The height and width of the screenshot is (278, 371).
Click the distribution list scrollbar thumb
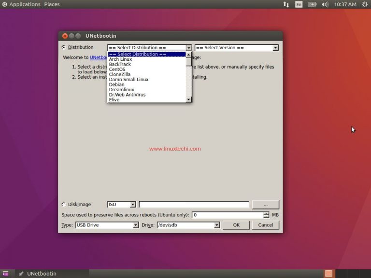point(188,62)
